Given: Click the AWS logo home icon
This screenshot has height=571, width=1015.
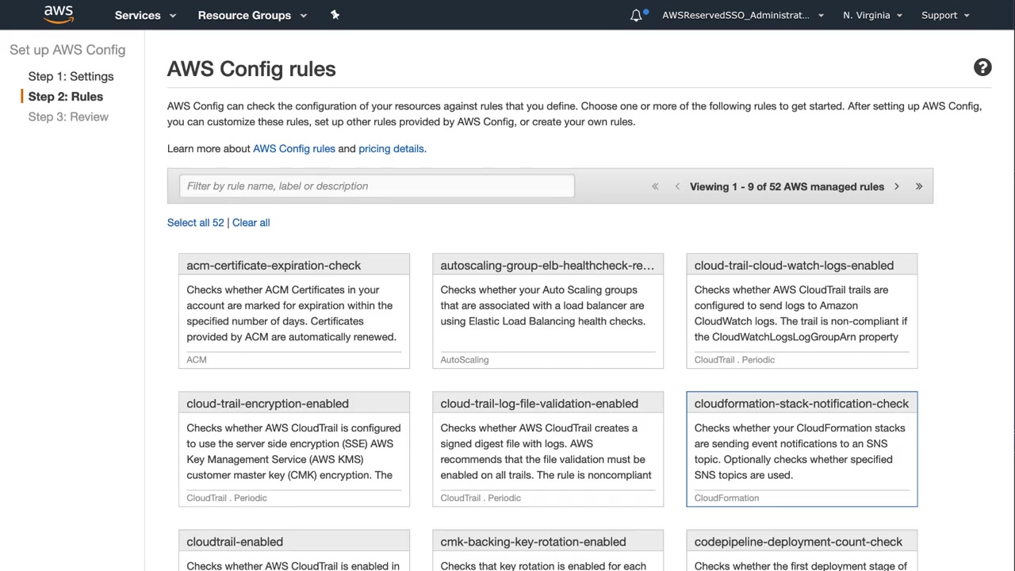Looking at the screenshot, I should 59,14.
